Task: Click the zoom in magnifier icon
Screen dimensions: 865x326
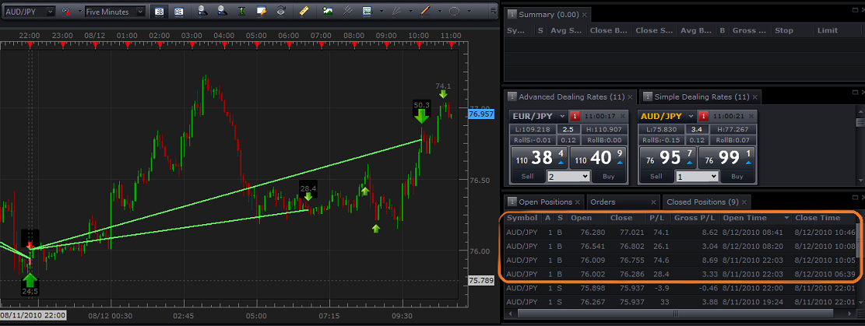Action: tap(202, 10)
